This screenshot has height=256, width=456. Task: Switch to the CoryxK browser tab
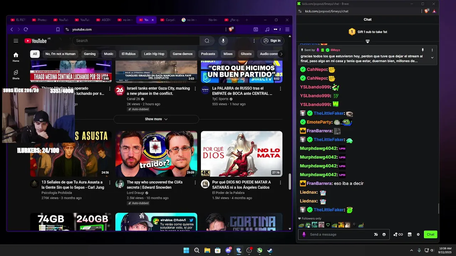click(x=167, y=20)
